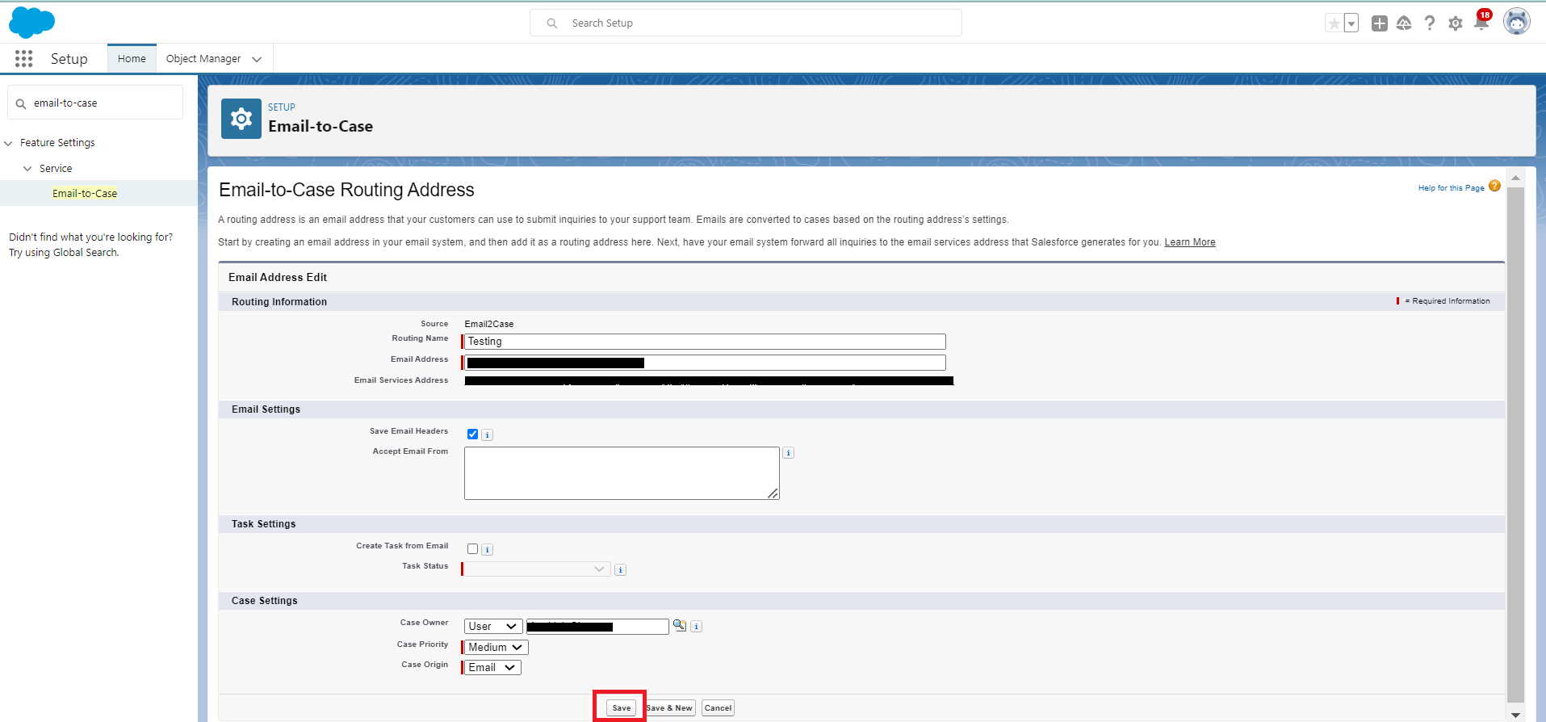
Task: Open the App Launcher grid icon
Action: (x=23, y=58)
